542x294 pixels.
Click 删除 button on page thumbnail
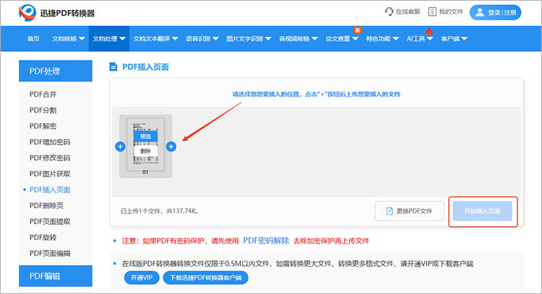[x=145, y=151]
